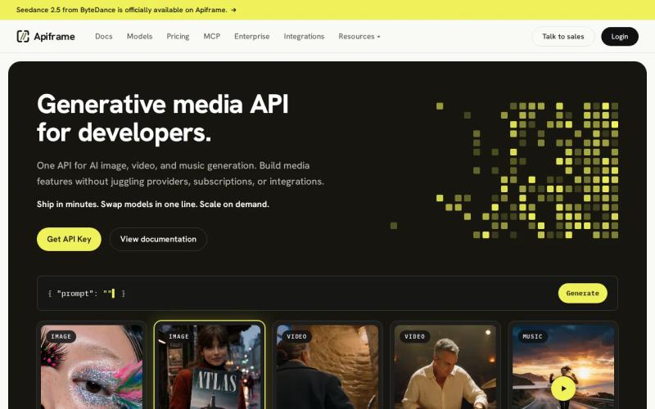Open the Enterprise page
Image resolution: width=655 pixels, height=409 pixels.
click(252, 36)
